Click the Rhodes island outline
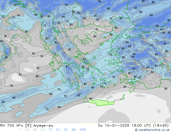 coord(132,89)
